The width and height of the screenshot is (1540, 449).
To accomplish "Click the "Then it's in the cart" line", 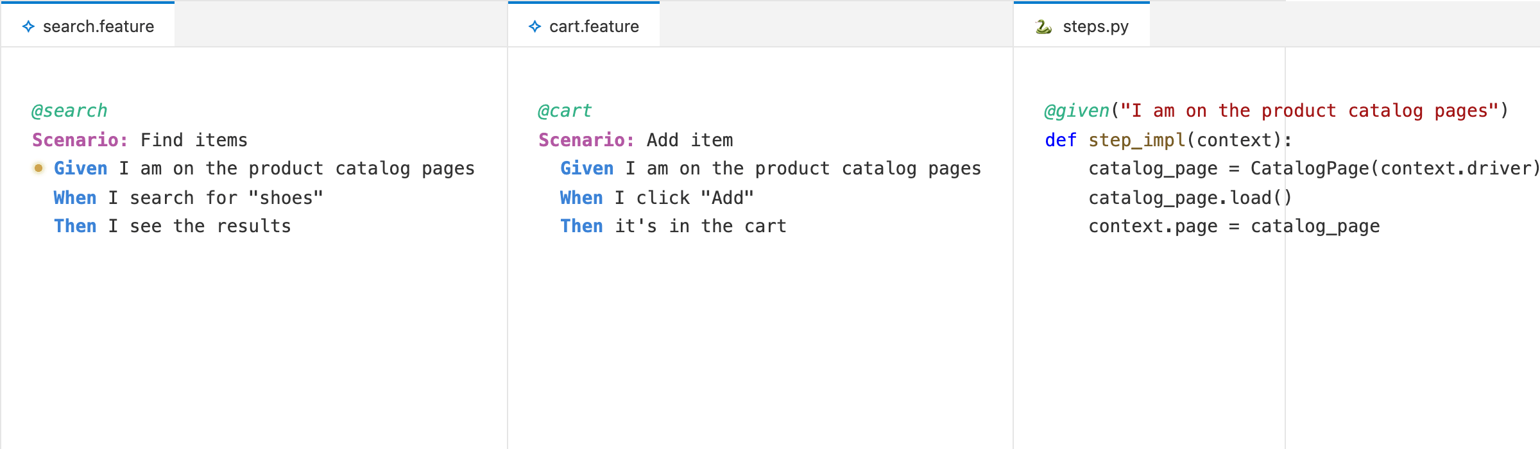I will [673, 226].
